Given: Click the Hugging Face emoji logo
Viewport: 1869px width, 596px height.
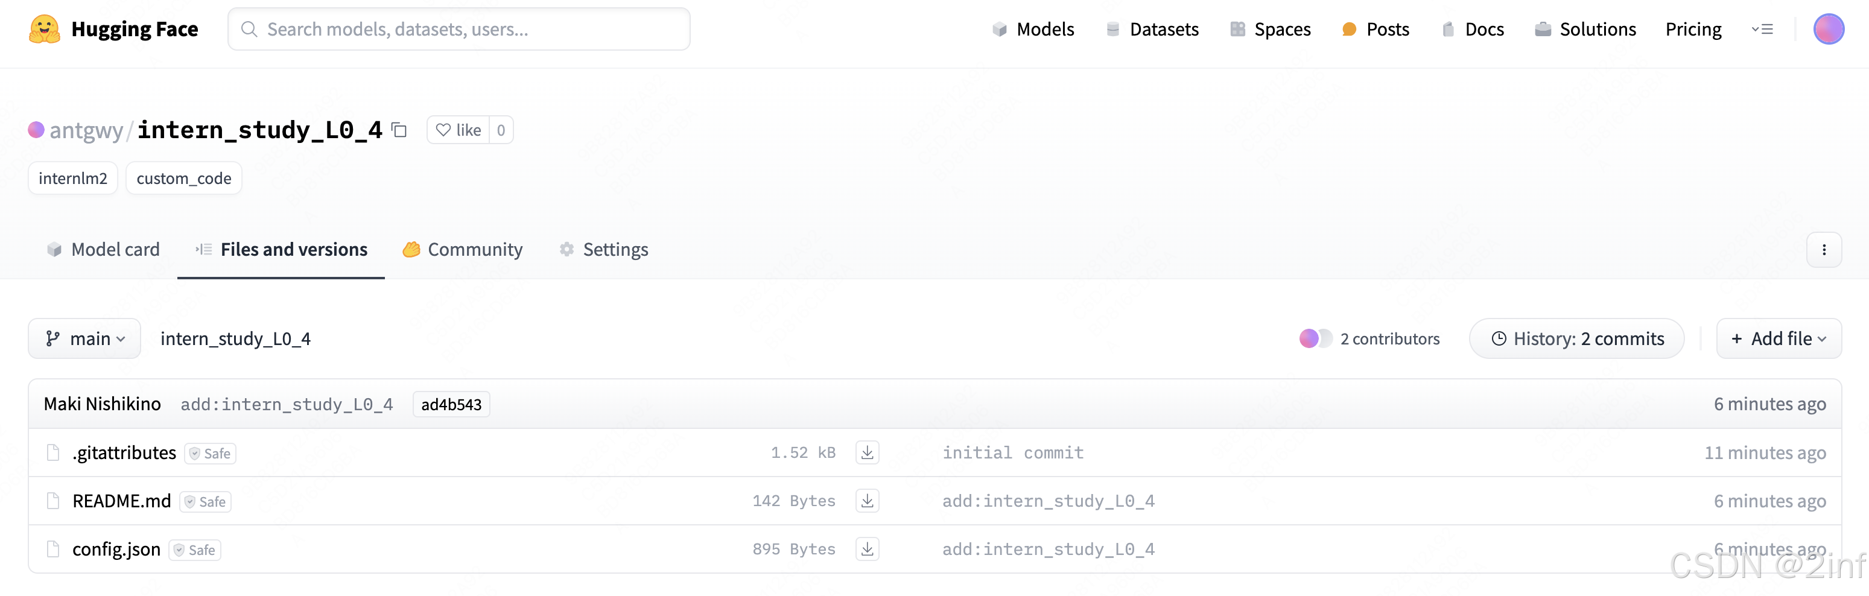Looking at the screenshot, I should coord(44,29).
